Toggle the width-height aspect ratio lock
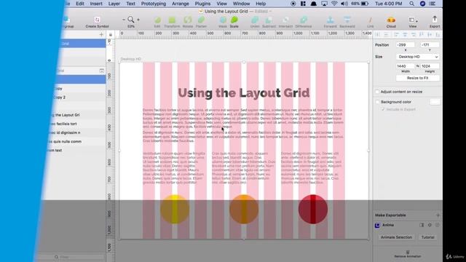 (x=417, y=66)
